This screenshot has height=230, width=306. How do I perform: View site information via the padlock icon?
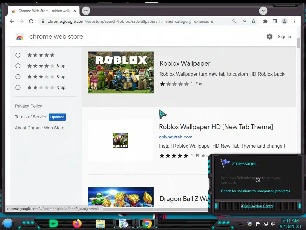point(43,21)
